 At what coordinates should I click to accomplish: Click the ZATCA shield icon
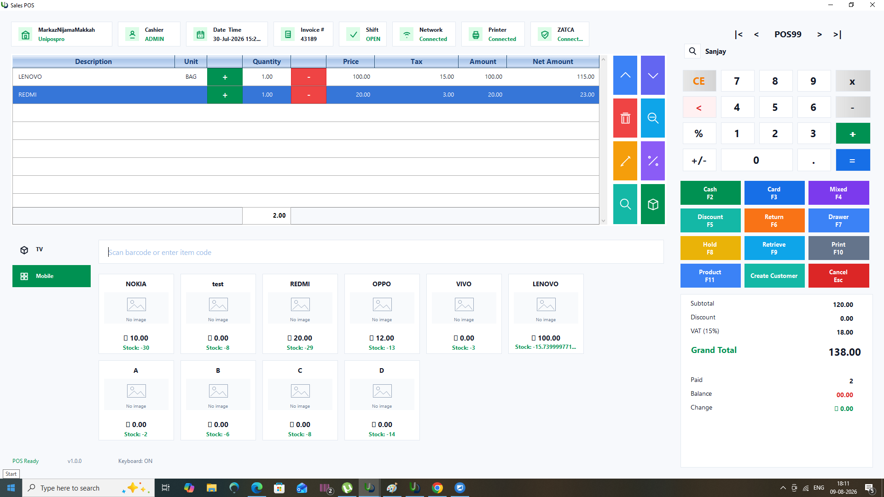pos(545,35)
